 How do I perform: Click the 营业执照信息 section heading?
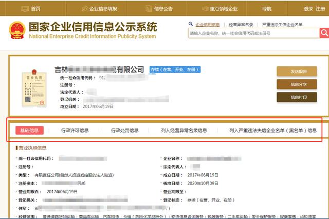(x=32, y=148)
